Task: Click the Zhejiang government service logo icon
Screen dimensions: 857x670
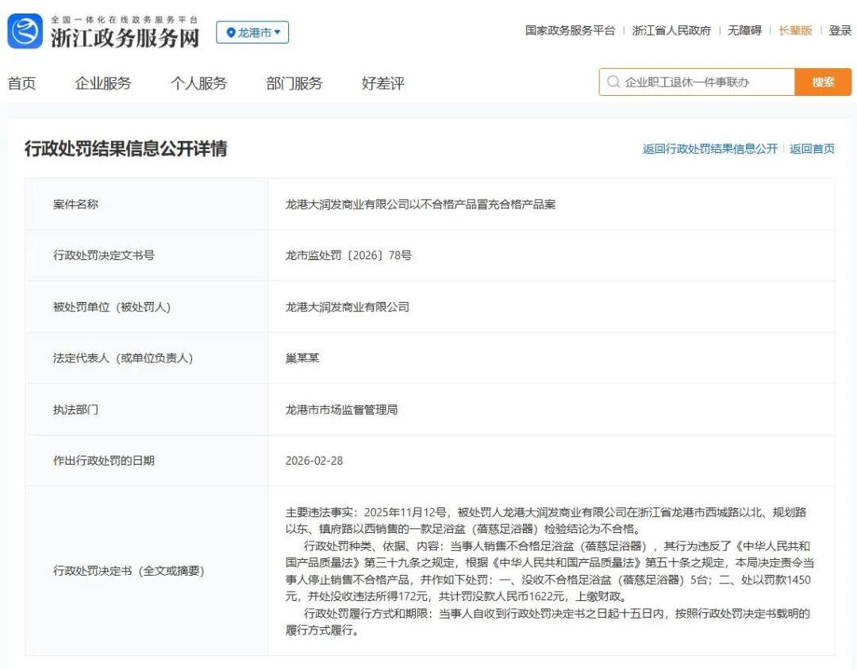Action: (x=25, y=31)
